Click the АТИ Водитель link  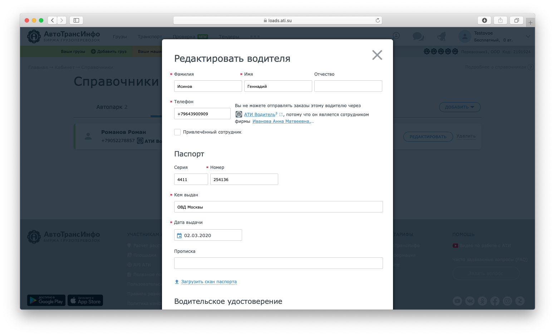click(x=260, y=115)
